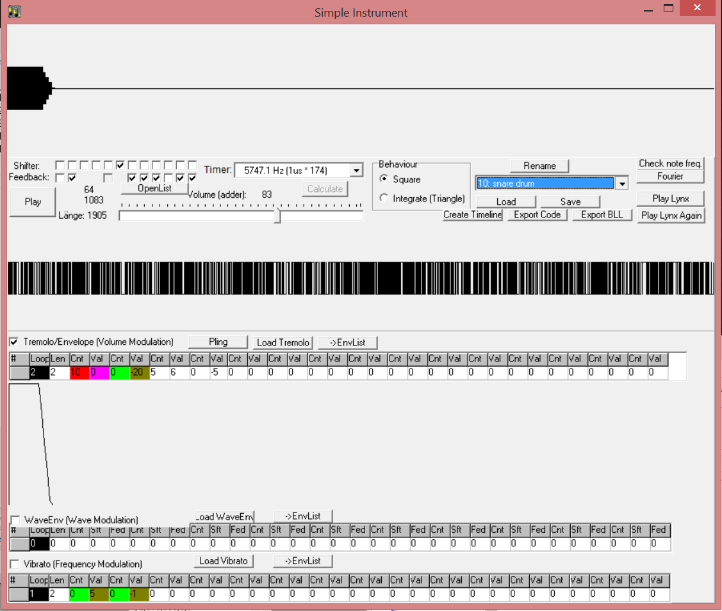This screenshot has height=611, width=722.
Task: Open the Timer frequency dropdown
Action: point(357,170)
